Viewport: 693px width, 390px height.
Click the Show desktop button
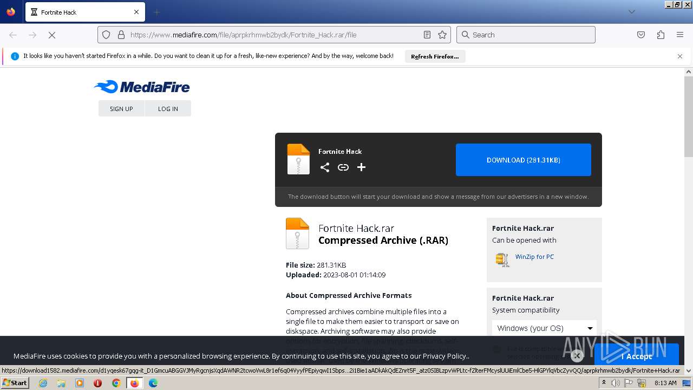687,383
